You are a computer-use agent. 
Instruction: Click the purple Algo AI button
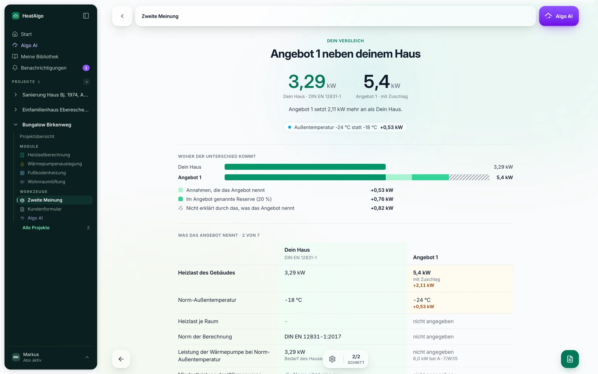[559, 16]
